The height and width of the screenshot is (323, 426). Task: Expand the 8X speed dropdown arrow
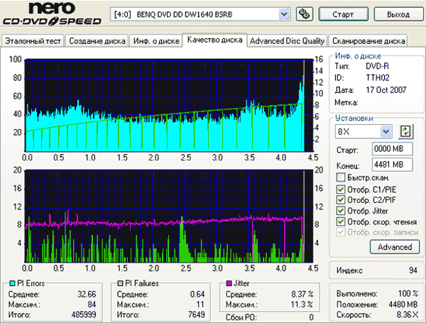(386, 132)
